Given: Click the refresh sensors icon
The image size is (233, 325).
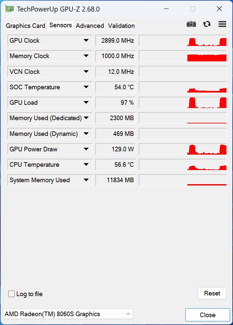Looking at the screenshot, I should (207, 24).
